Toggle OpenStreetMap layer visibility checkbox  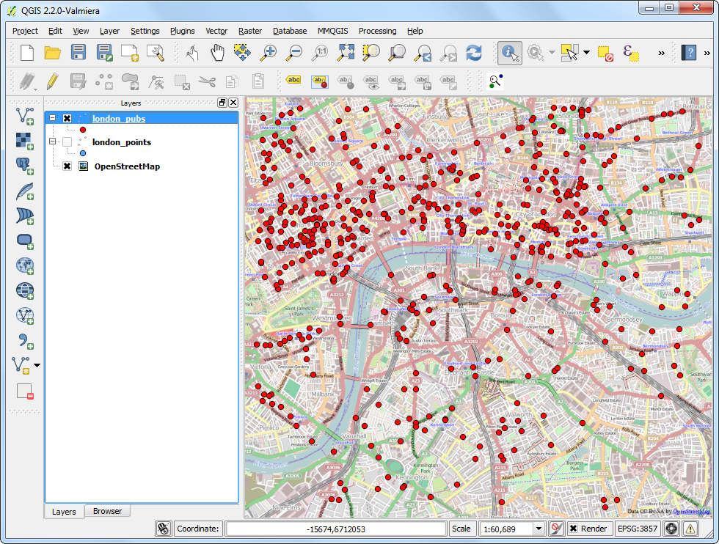coord(67,166)
